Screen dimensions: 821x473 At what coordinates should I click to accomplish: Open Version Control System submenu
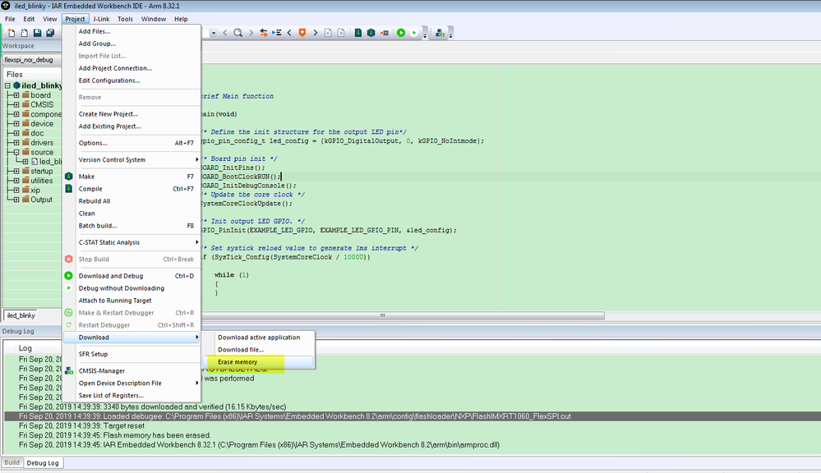(x=131, y=159)
